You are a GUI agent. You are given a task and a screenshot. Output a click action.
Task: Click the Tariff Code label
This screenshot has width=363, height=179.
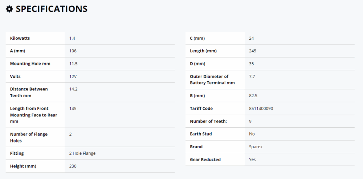tap(201, 108)
